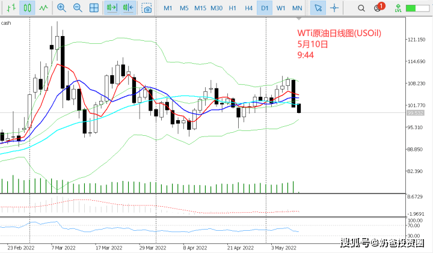Click the 23 Feb 2022 date label
Screen dimensions: 433x253
point(21,248)
